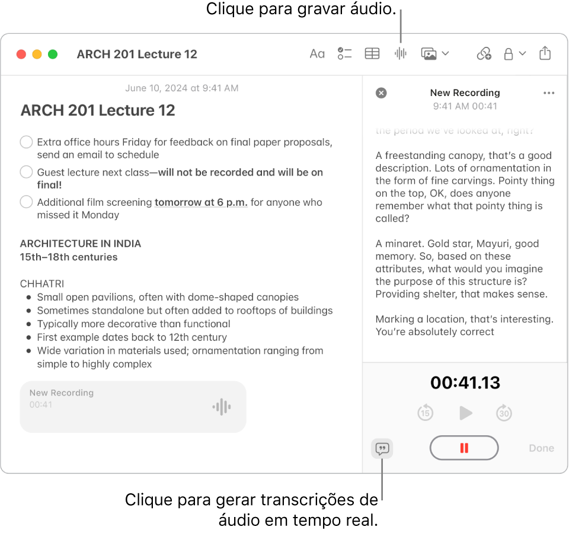Open the 'tomorrow at 6 p.m.' date link

pyautogui.click(x=201, y=202)
